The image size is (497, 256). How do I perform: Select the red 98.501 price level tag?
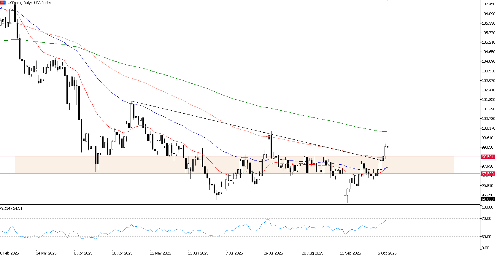pyautogui.click(x=488, y=157)
